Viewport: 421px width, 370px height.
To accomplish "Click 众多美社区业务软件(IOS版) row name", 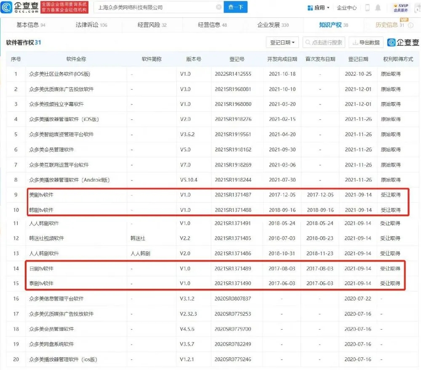I will click(x=60, y=74).
